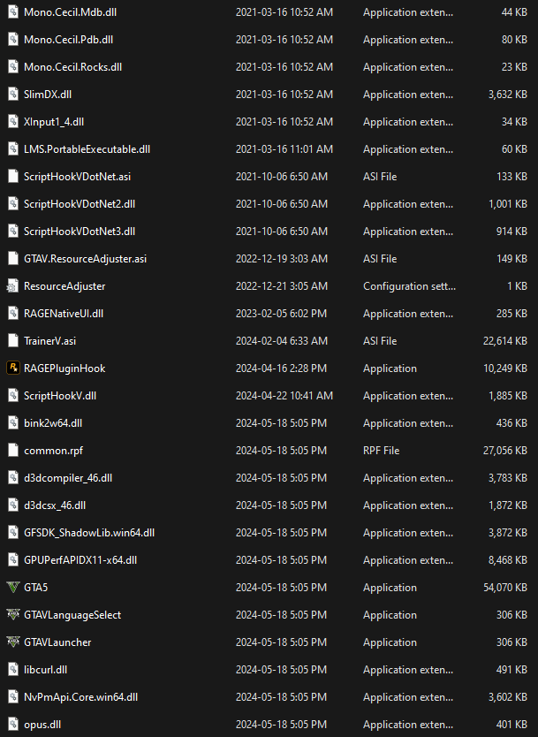Click the GFSDK_ShadowLib.win64.dll file icon
538x737 pixels.
pyautogui.click(x=13, y=533)
